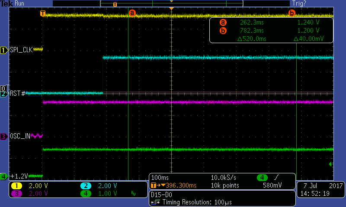Image resolution: width=346 pixels, height=207 pixels.
Task: Click the rising edge trigger slope icon
Action: [x=276, y=177]
